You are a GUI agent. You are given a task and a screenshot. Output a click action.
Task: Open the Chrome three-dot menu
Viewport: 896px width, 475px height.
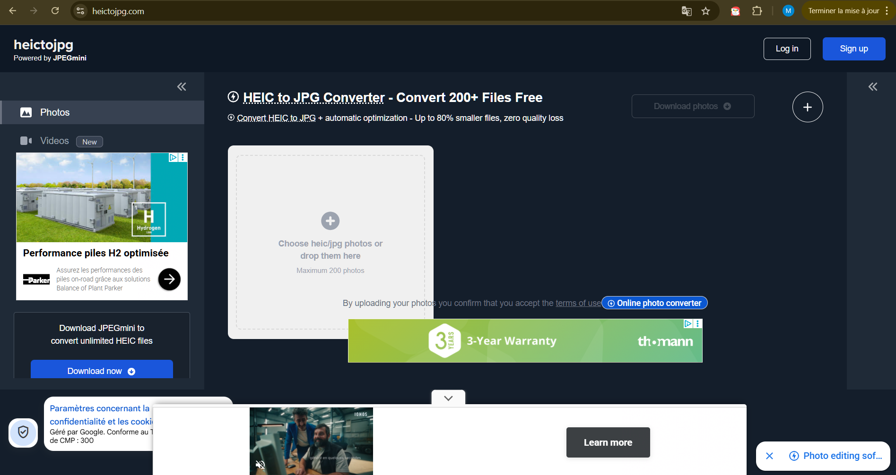[x=887, y=11]
